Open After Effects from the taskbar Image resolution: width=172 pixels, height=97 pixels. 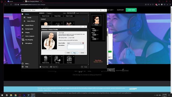tap(24, 95)
